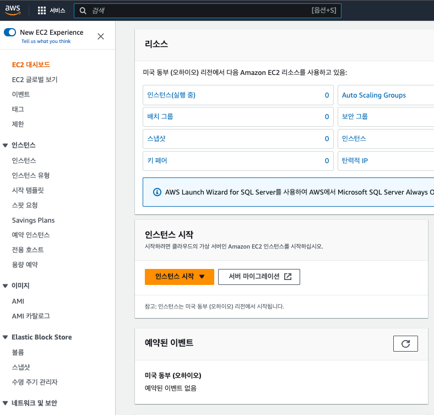
Task: Collapse the Elastic Block Store section
Action: [x=5, y=337]
